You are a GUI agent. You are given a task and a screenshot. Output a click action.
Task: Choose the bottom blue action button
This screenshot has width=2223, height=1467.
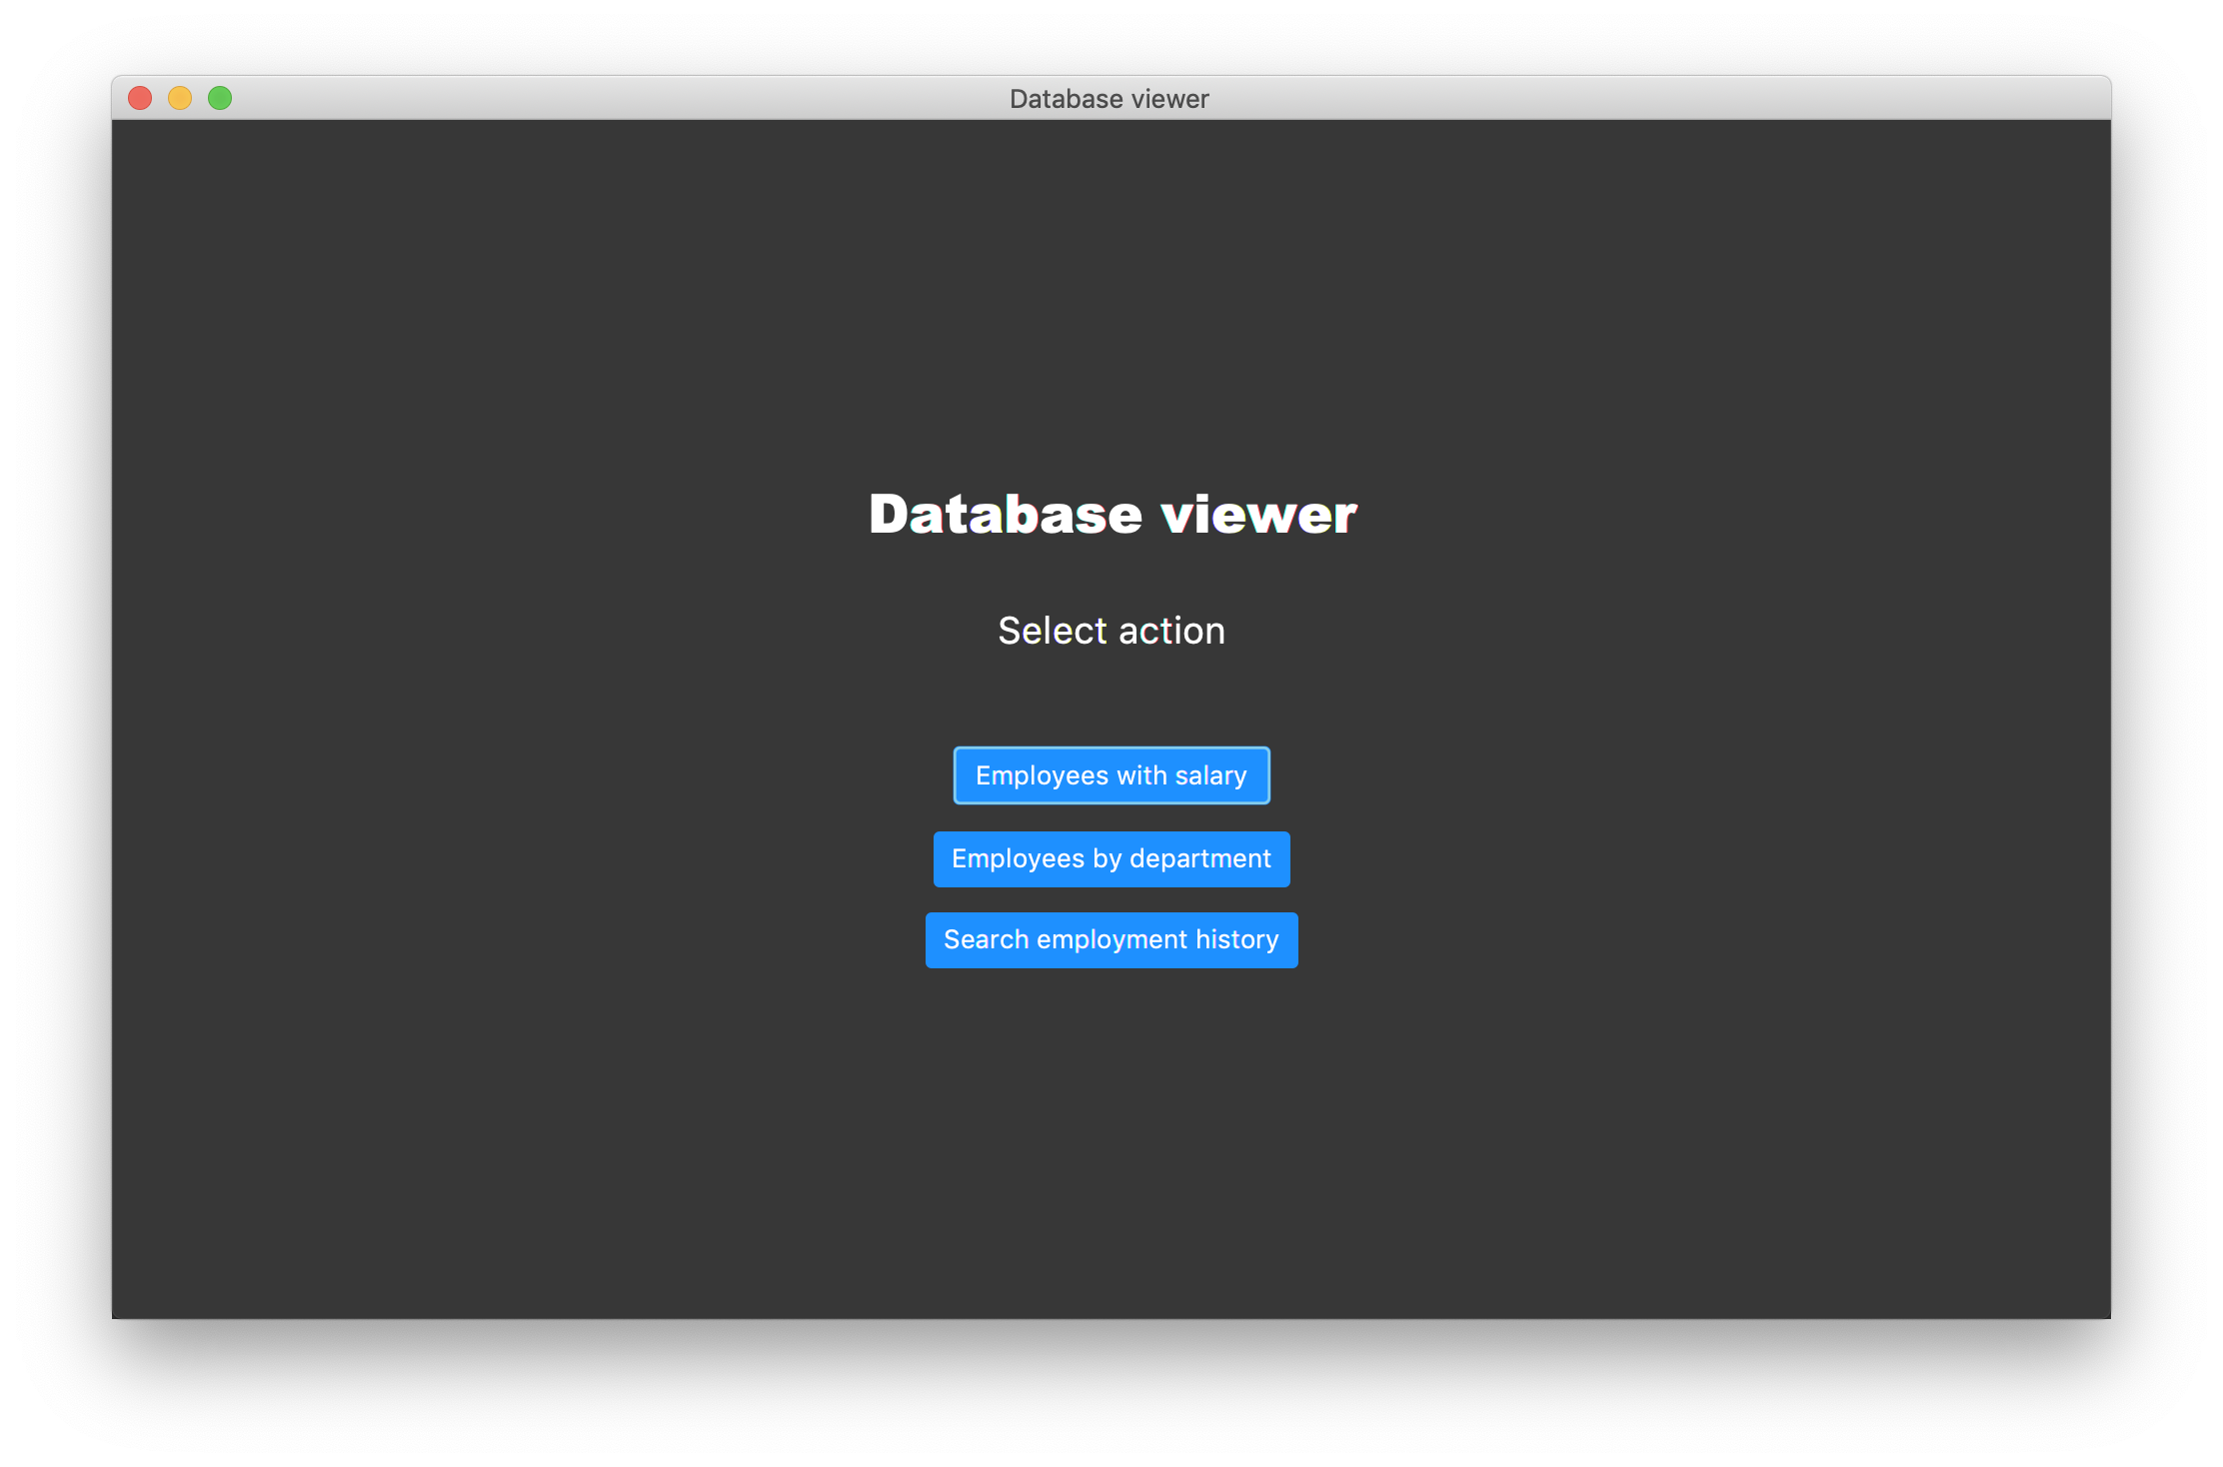coord(1111,939)
